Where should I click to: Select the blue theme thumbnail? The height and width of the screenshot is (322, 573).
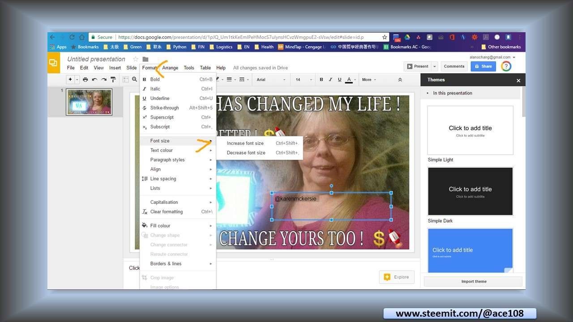pyautogui.click(x=470, y=250)
